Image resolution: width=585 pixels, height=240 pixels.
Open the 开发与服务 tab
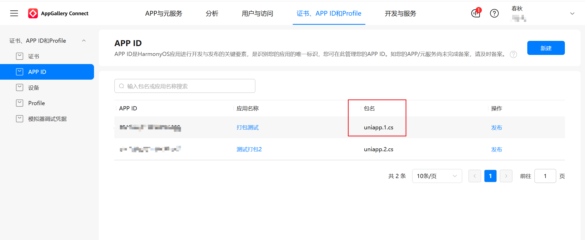[400, 14]
